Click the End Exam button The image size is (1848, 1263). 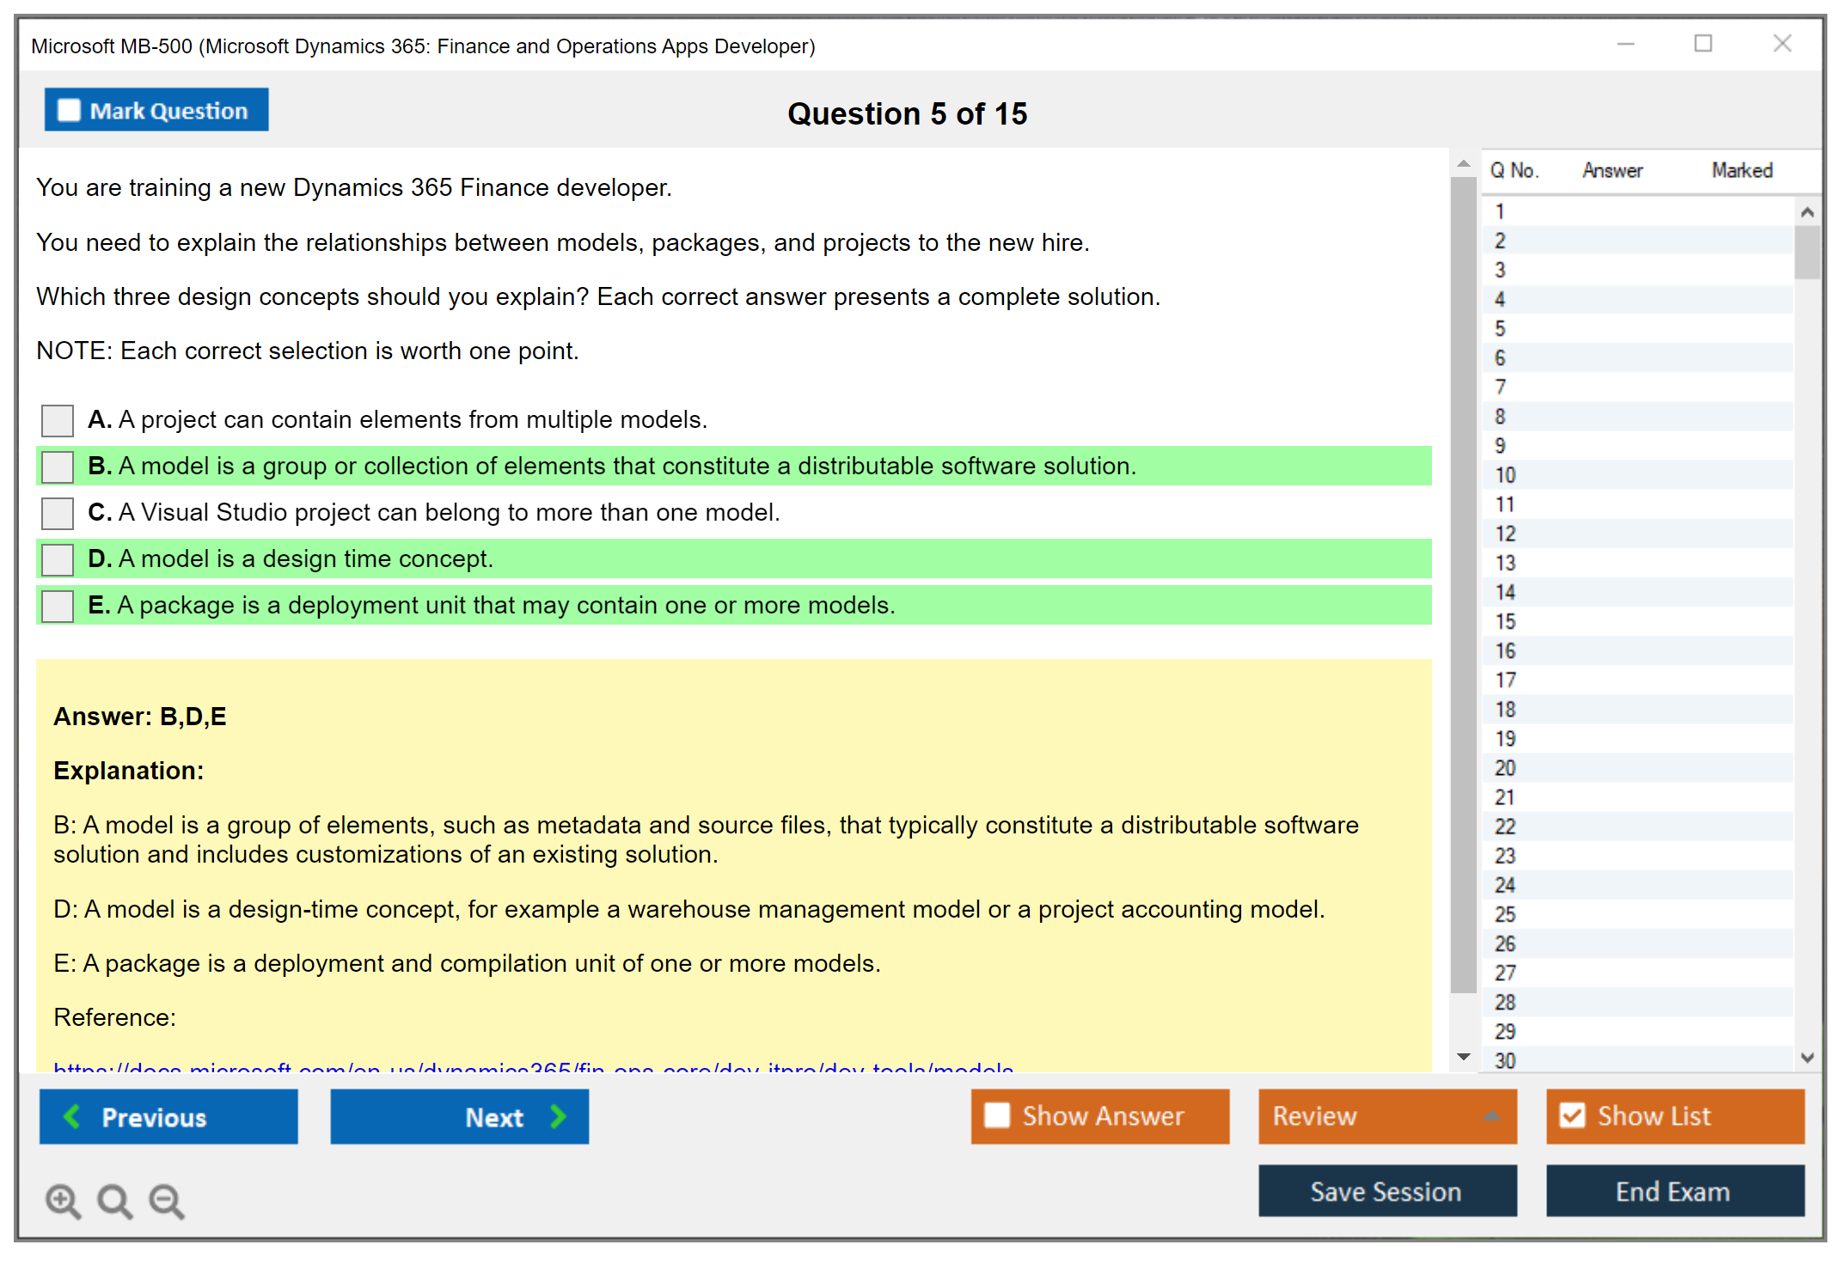tap(1674, 1191)
